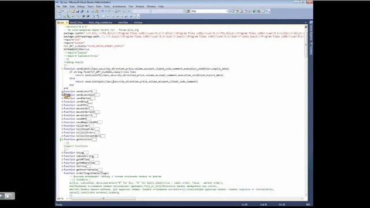
Task: Expand the function moveOrder block
Action: tap(62, 109)
